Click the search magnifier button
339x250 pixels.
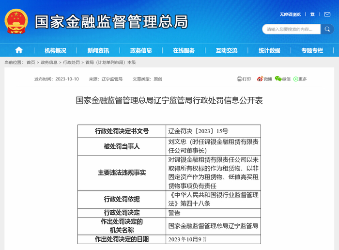pyautogui.click(x=327, y=29)
